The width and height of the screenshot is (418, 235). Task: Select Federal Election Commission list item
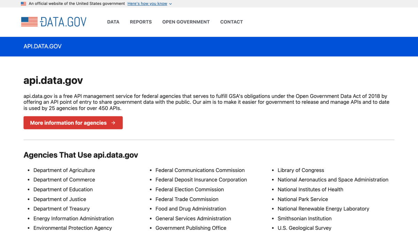(x=190, y=189)
